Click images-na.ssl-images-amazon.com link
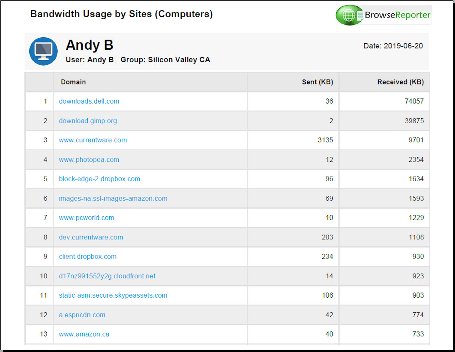 pyautogui.click(x=113, y=199)
